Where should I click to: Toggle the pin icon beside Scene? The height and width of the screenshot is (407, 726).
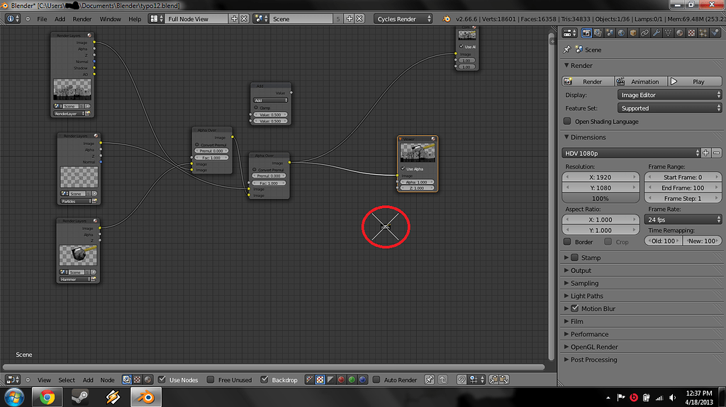click(x=566, y=50)
